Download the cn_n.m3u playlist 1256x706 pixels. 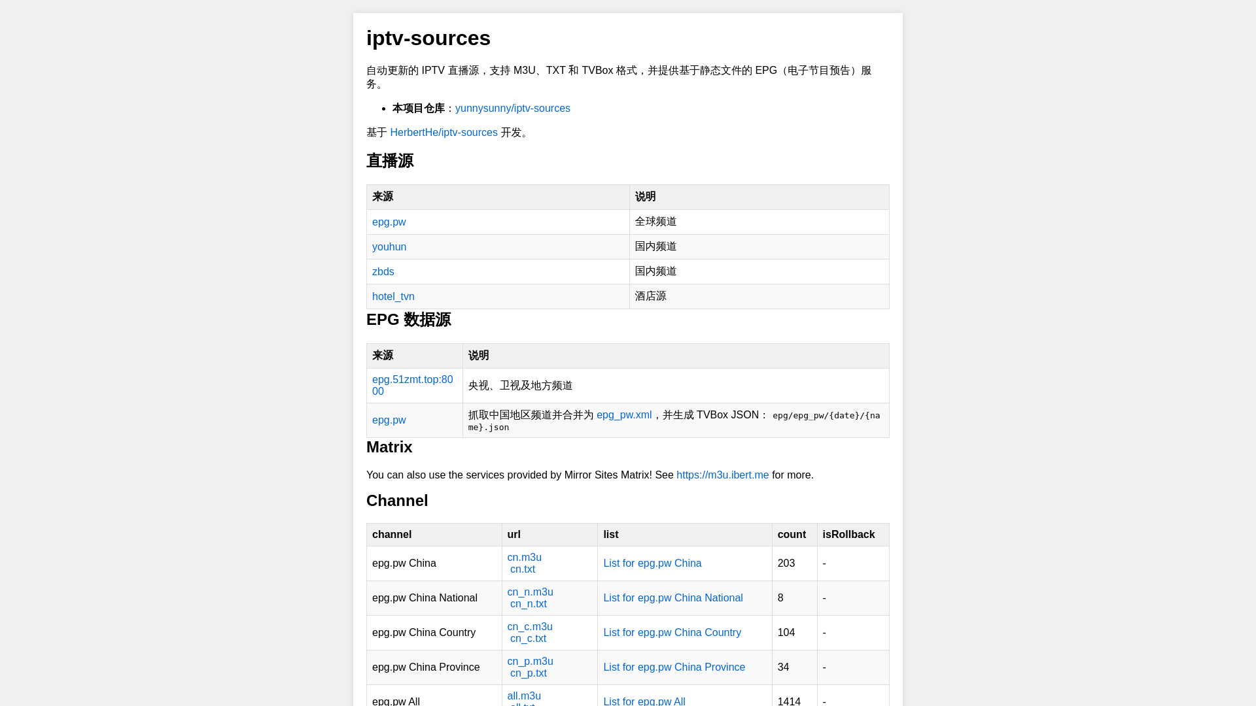(530, 592)
